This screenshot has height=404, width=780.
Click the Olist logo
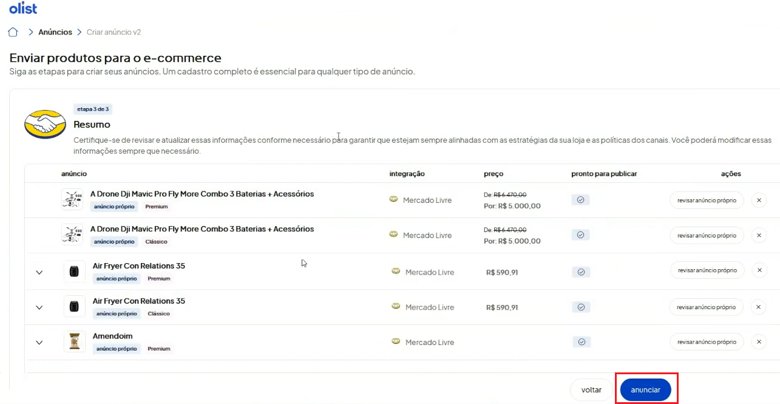pos(23,8)
